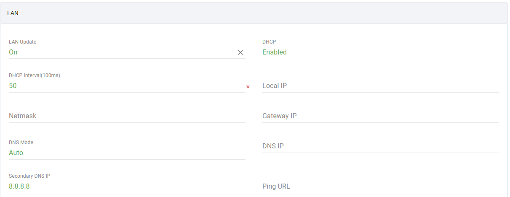
Task: Focus the DNS IP input field
Action: pyautogui.click(x=380, y=146)
